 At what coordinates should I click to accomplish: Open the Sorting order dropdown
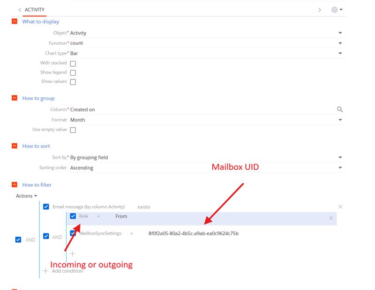(340, 167)
